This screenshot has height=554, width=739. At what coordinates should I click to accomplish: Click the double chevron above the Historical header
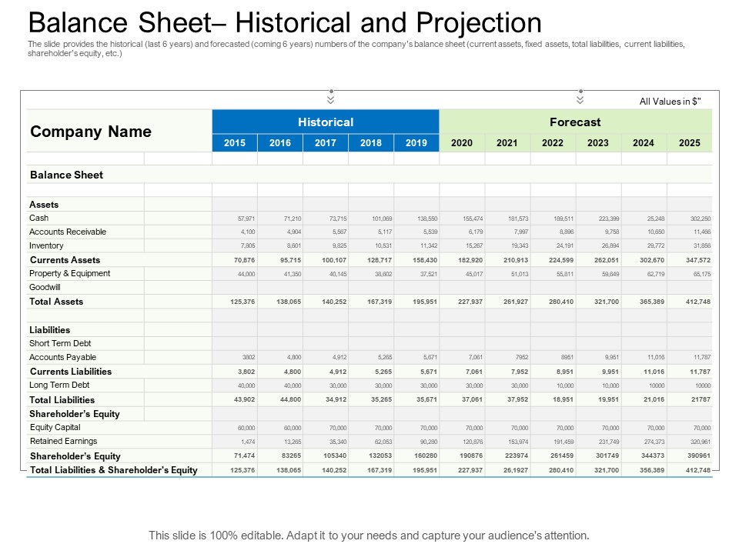pos(331,100)
